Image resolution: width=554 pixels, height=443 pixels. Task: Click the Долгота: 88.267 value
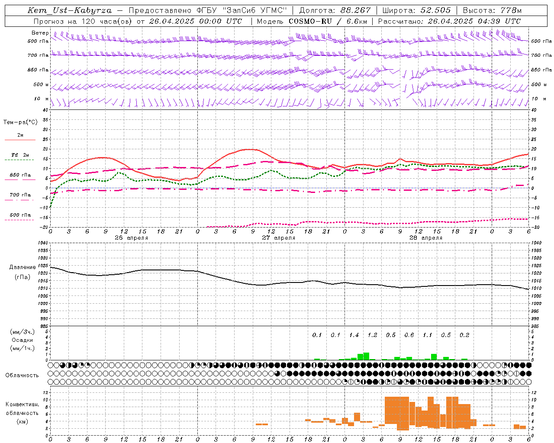335,10
